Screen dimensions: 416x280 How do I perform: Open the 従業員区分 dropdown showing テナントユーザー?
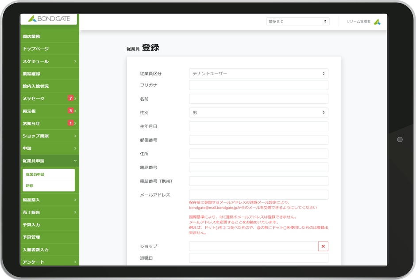tap(258, 73)
